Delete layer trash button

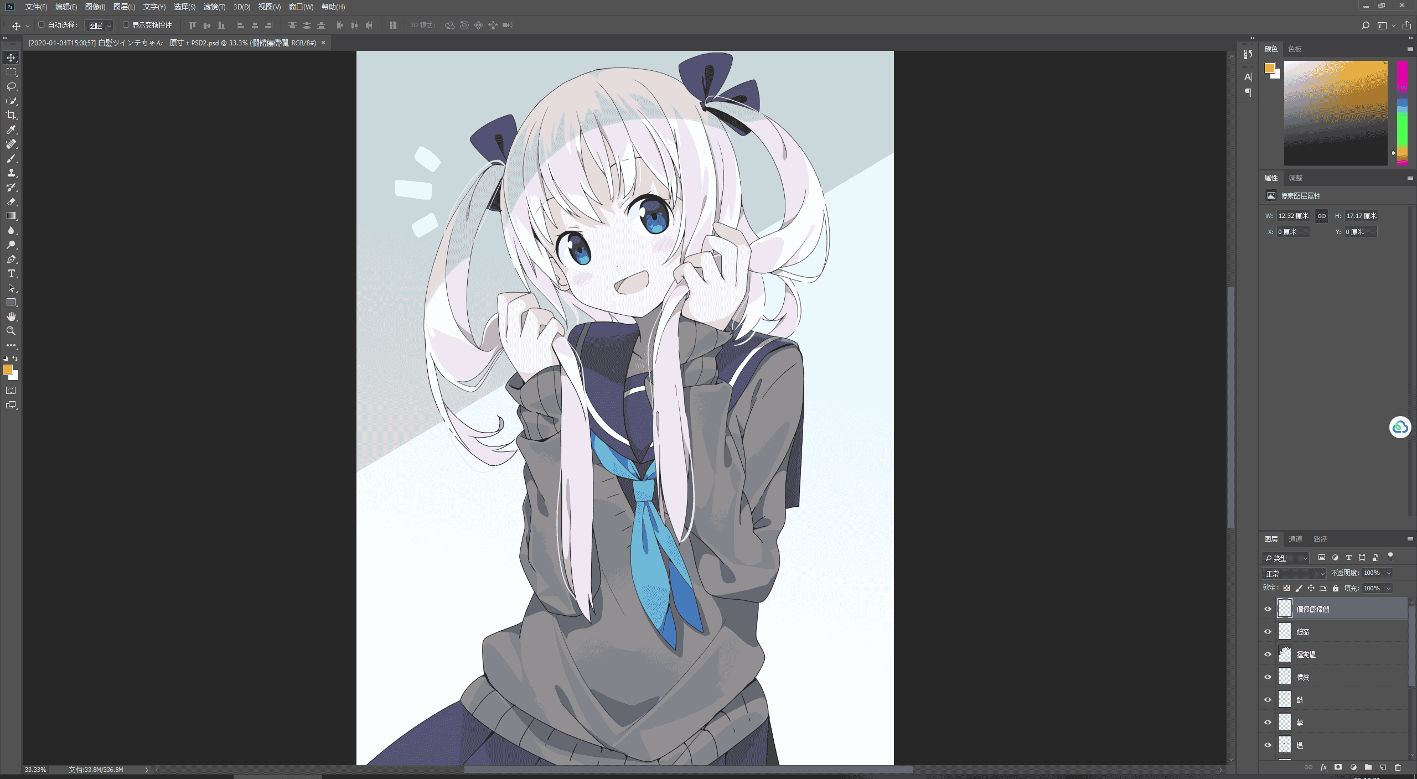click(x=1398, y=767)
